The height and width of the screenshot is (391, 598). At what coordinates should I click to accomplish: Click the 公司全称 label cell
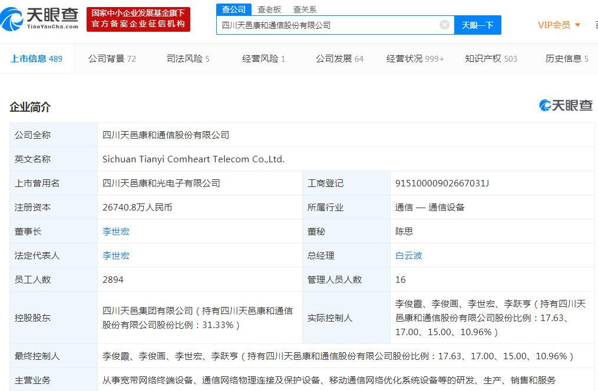54,135
